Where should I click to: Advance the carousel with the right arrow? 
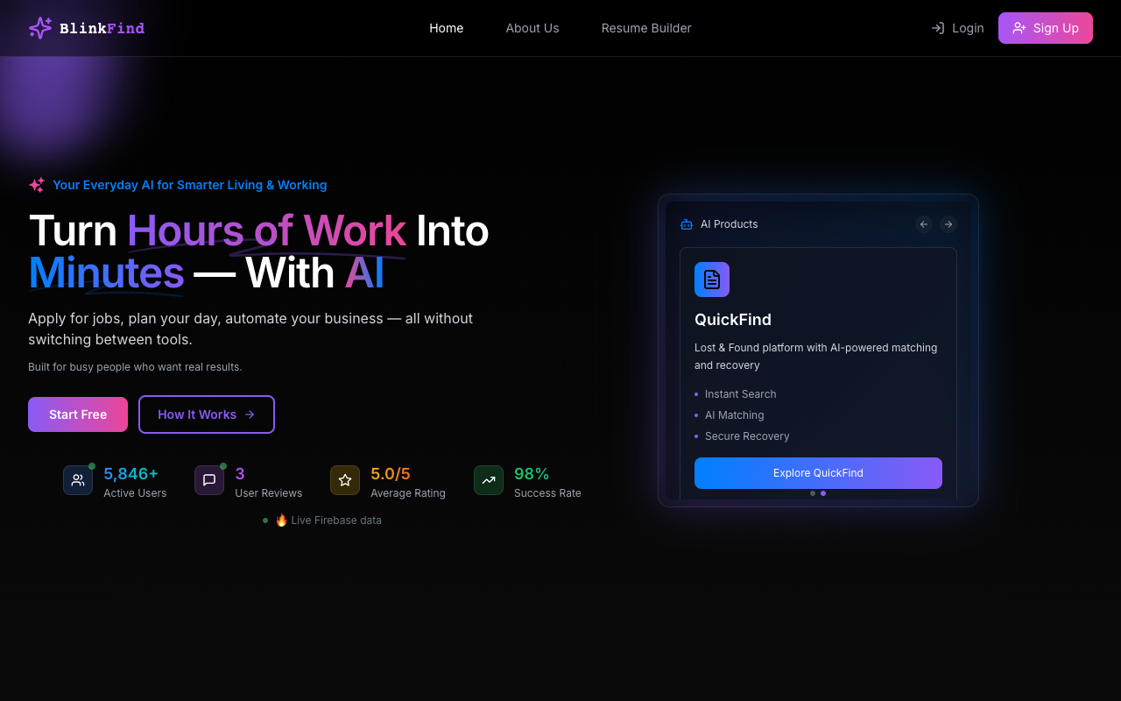[948, 224]
